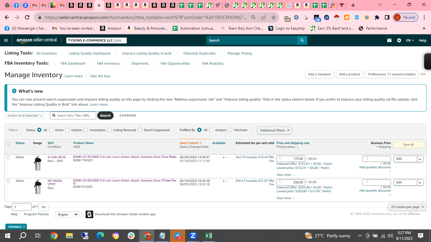The image size is (431, 242).
Task: Select Fulfilled By Amazon radio option
Action: (211, 130)
